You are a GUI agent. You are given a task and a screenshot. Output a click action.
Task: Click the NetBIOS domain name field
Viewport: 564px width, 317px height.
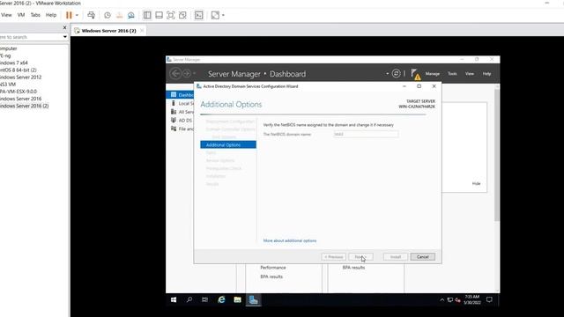click(x=366, y=134)
